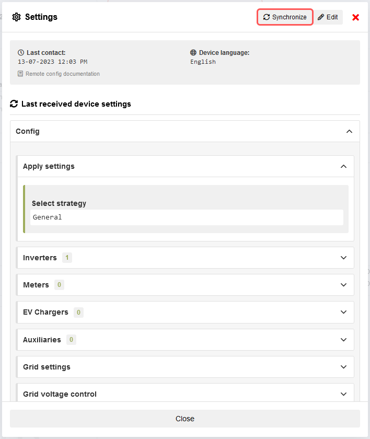This screenshot has height=439, width=370.
Task: Click the Inverters count badge
Action: tap(67, 258)
